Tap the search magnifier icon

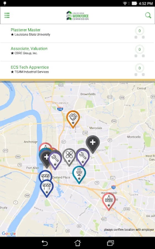148,15
